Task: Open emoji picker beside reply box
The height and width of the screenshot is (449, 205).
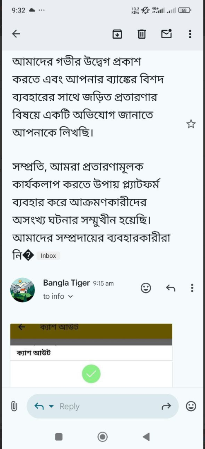Action: click(x=191, y=406)
